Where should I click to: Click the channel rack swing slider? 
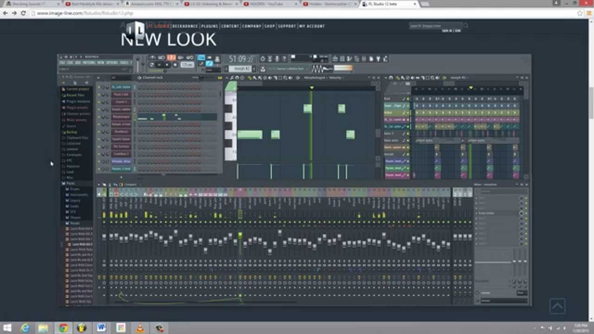pyautogui.click(x=201, y=77)
